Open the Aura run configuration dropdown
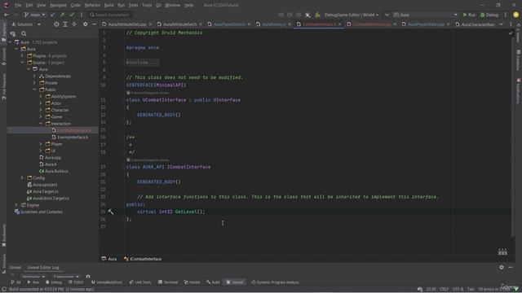Screen dimensions: 522x293 426,15
